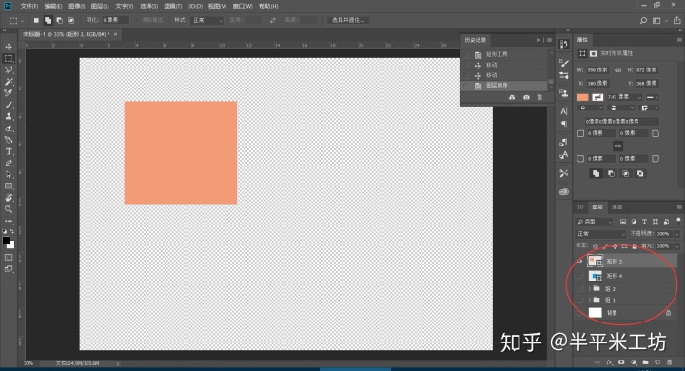The image size is (685, 371).
Task: Create new snapshot in History panel
Action: click(x=526, y=97)
